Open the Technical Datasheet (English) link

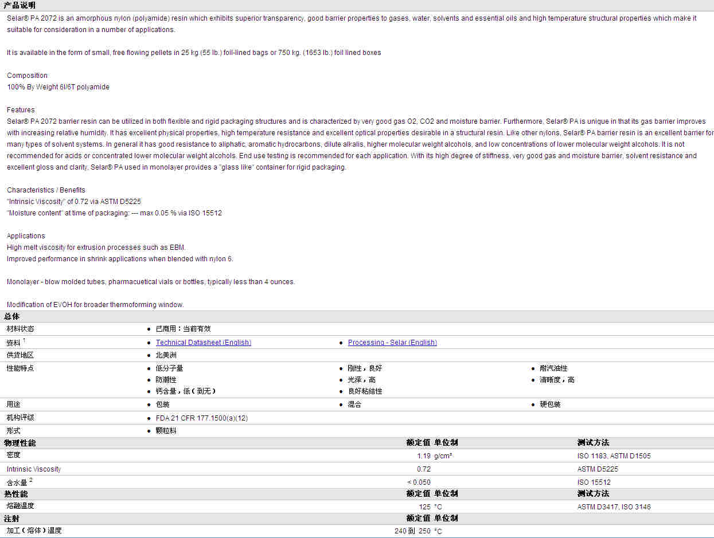tap(204, 343)
